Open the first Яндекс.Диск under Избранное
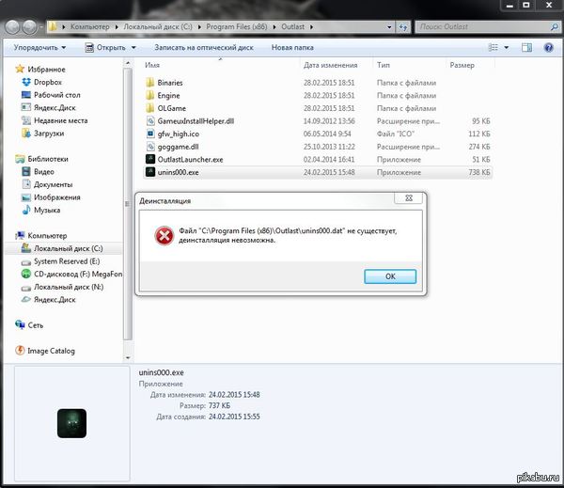 click(49, 107)
